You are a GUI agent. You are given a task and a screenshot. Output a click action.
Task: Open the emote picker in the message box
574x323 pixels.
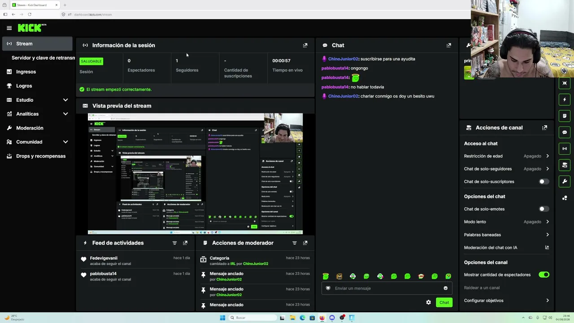tap(445, 288)
